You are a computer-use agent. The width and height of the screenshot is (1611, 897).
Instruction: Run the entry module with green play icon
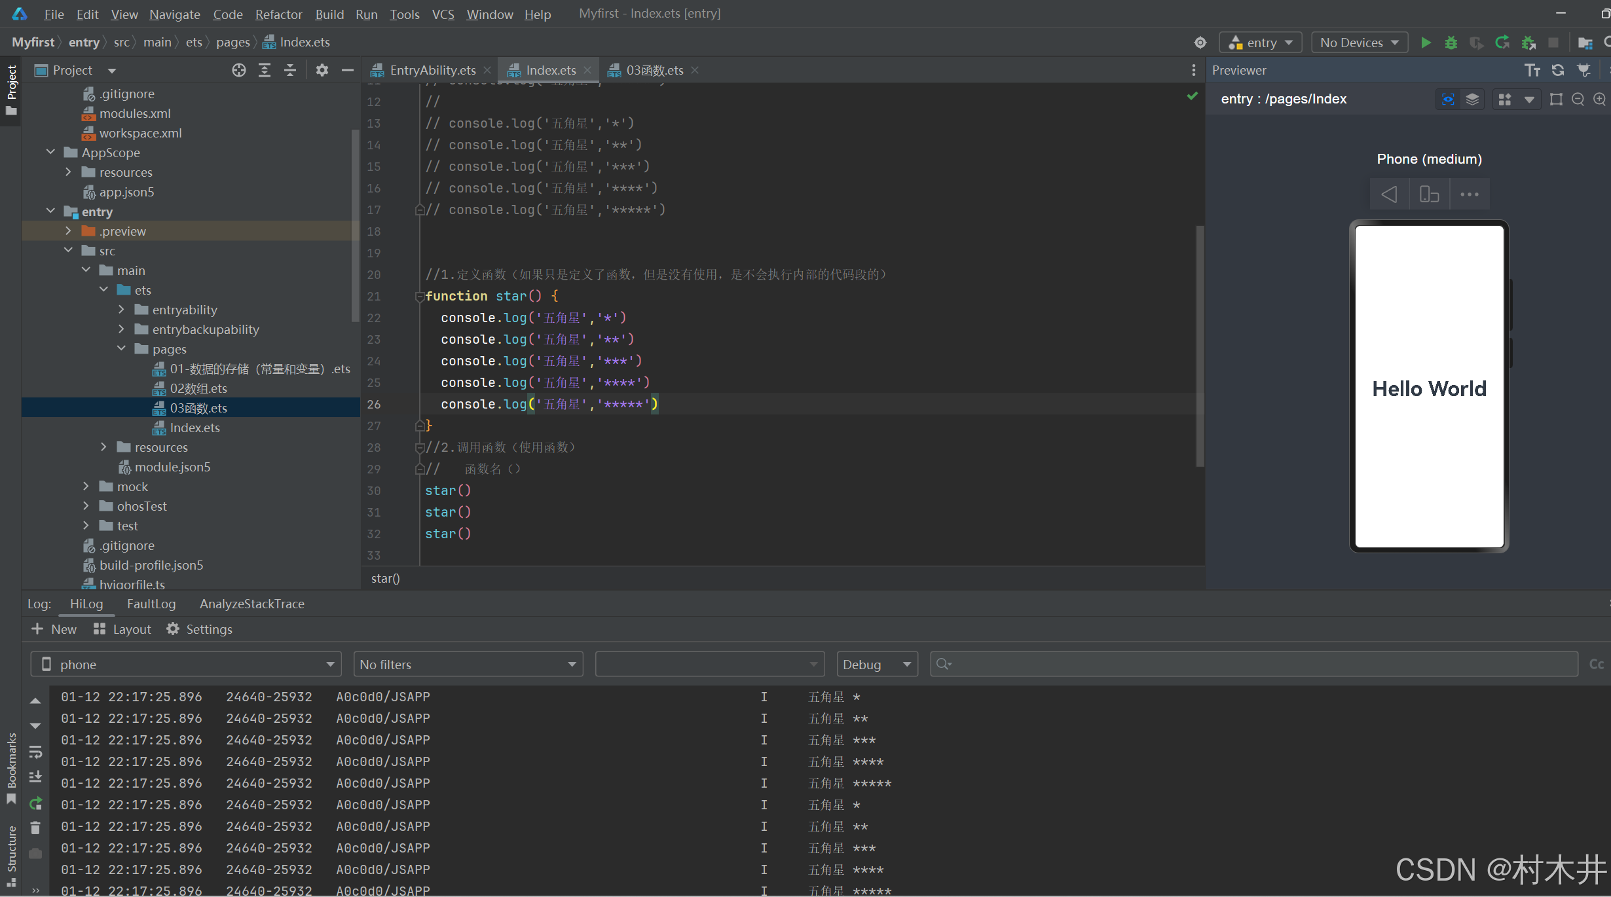[x=1426, y=43]
